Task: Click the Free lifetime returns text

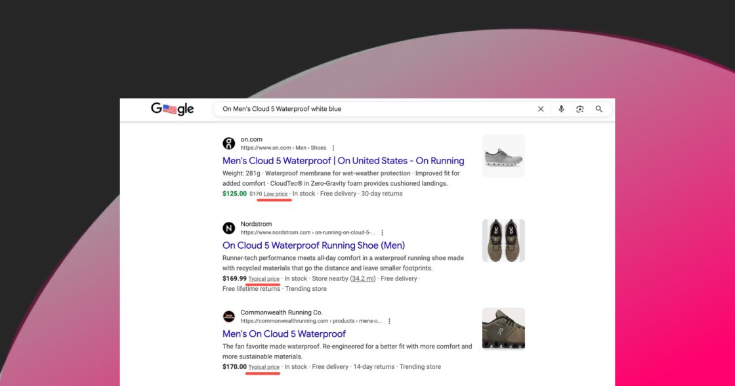Action: coord(251,289)
